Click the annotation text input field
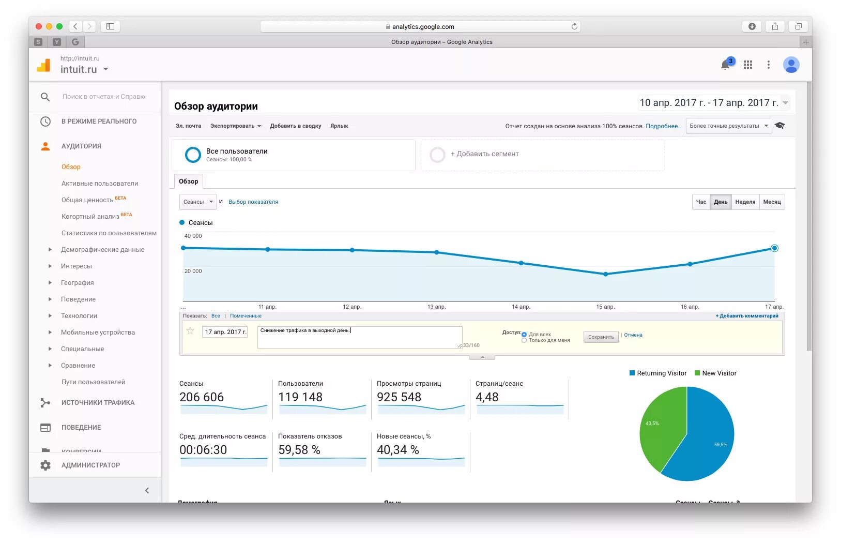841x544 pixels. (360, 337)
